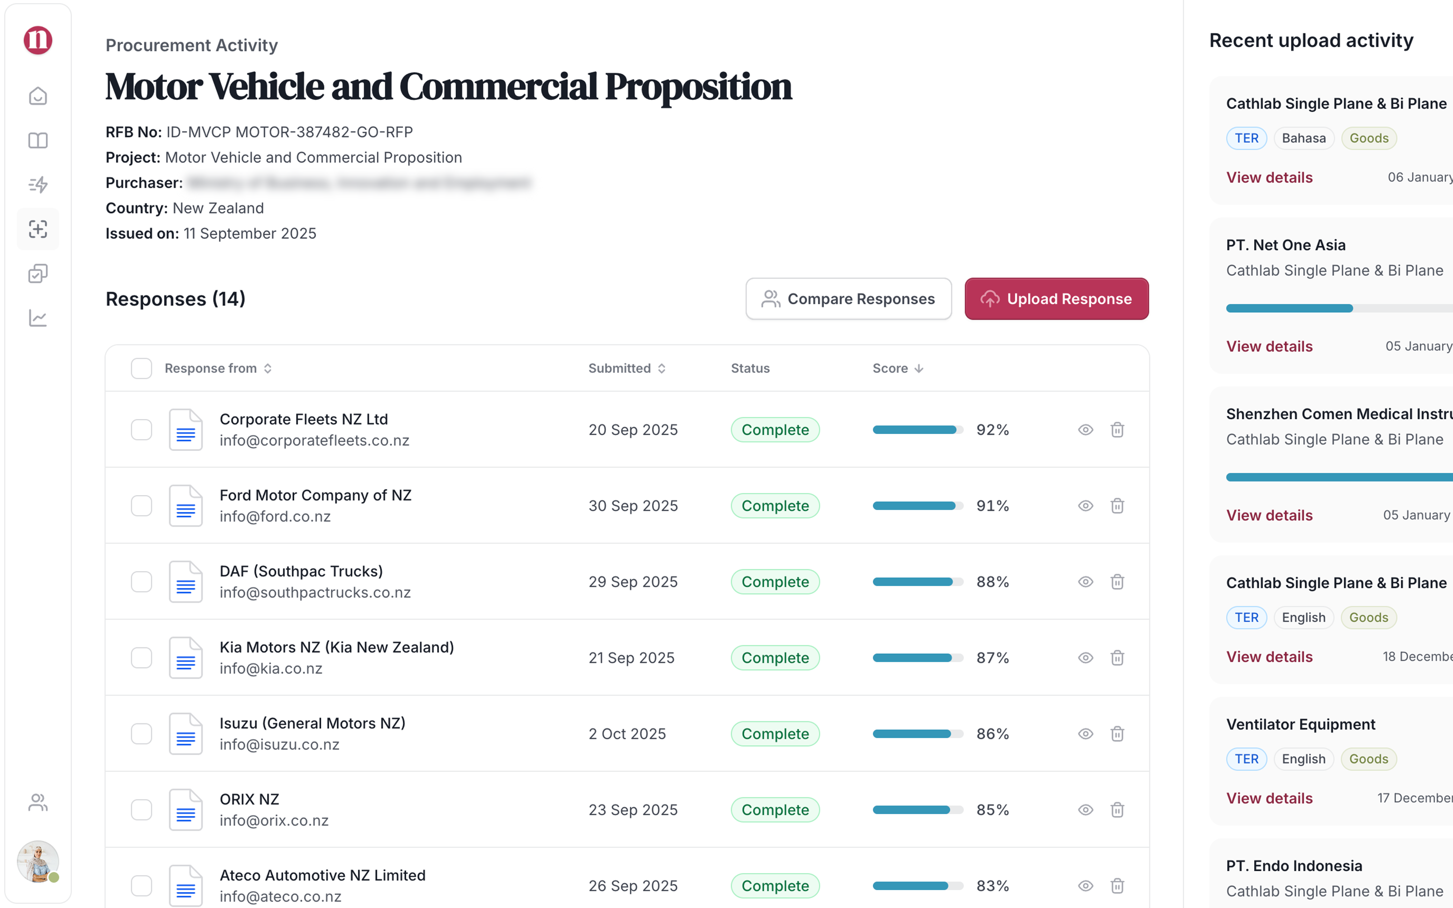This screenshot has width=1453, height=908.
Task: Open Compare Responses
Action: pyautogui.click(x=848, y=298)
